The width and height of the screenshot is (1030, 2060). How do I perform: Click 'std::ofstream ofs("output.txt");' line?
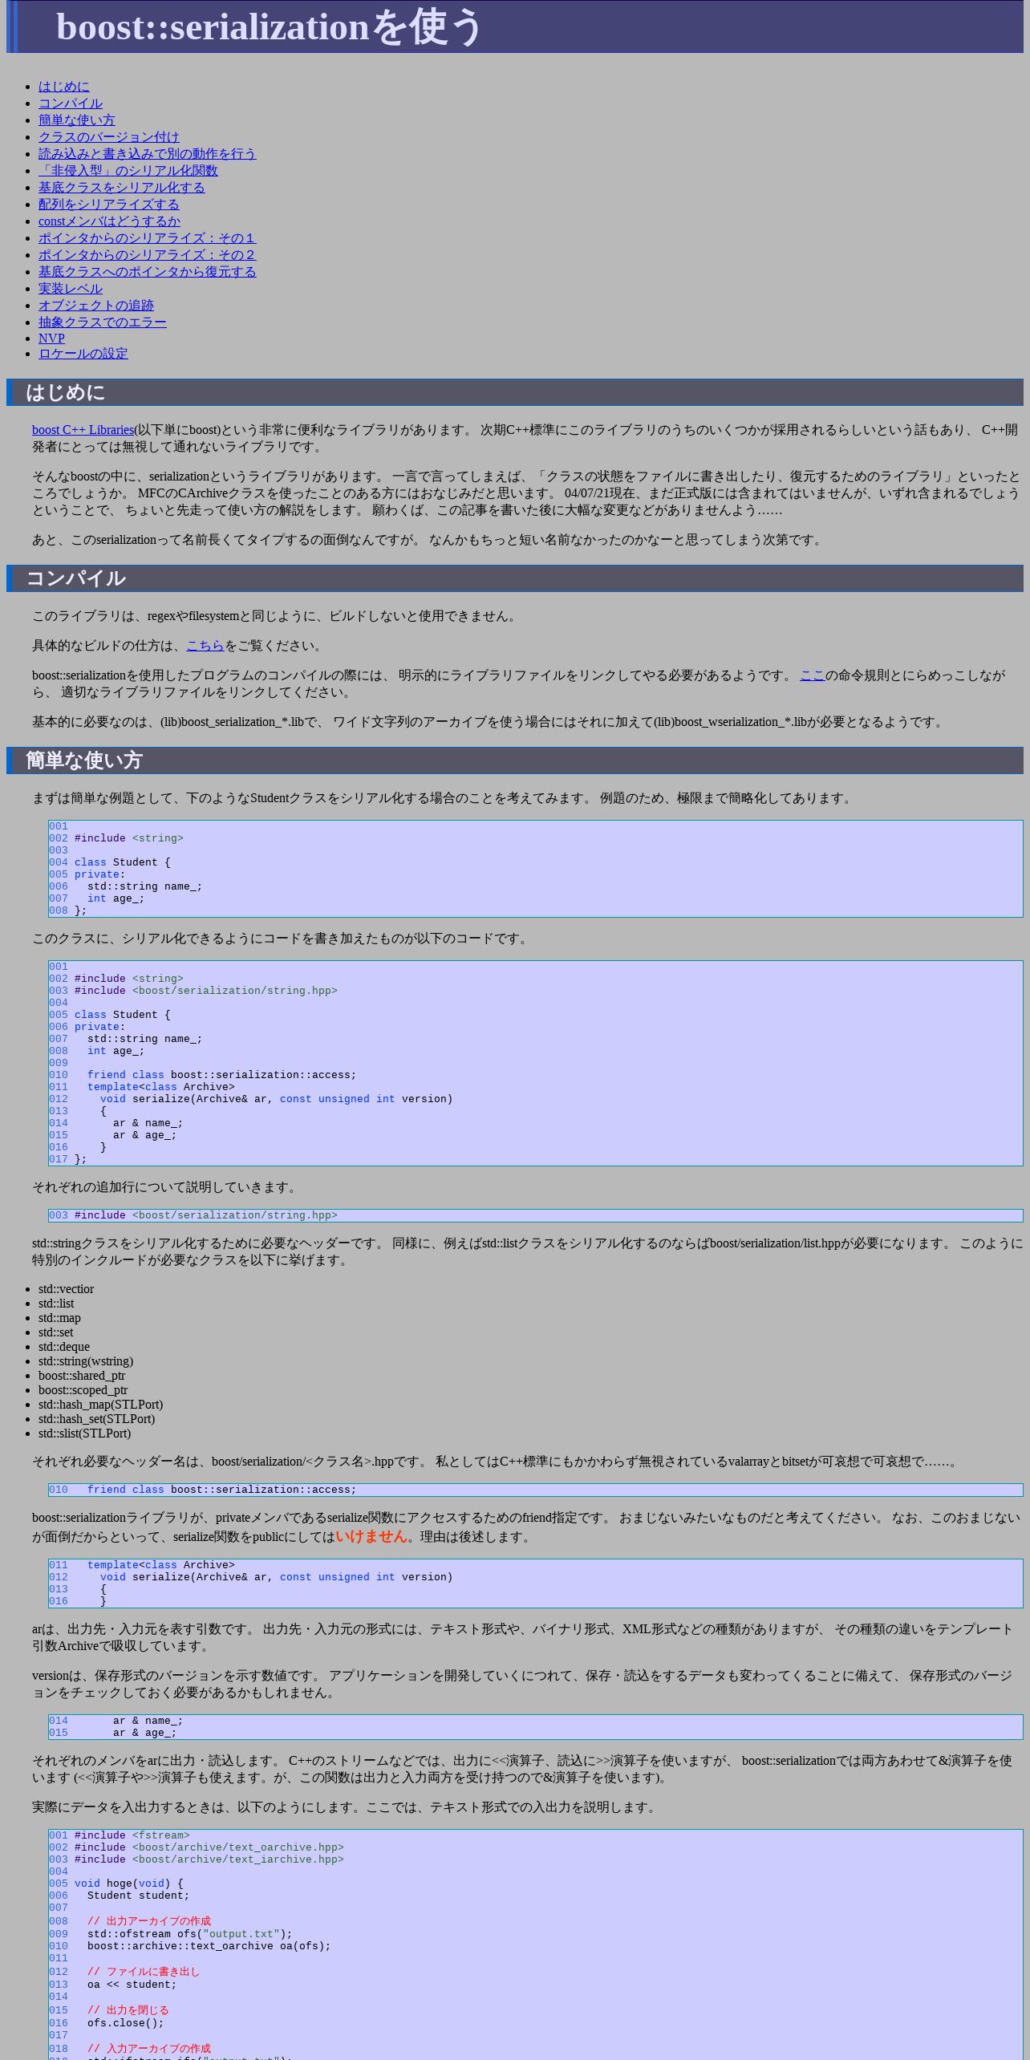(x=189, y=1934)
